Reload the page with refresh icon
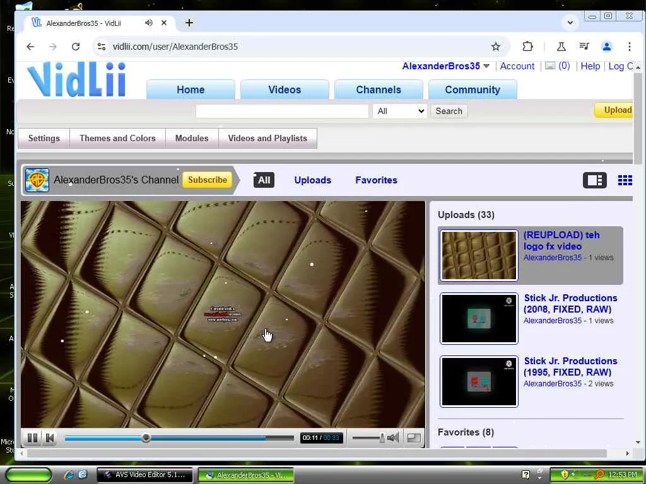The image size is (646, 484). (76, 47)
